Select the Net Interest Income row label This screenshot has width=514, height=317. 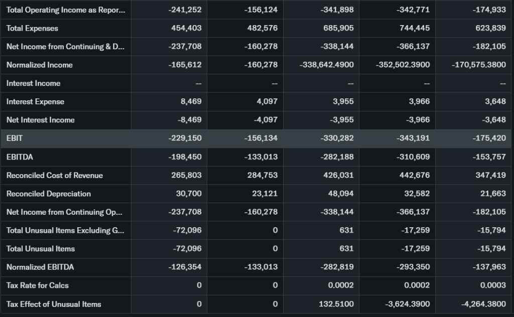pyautogui.click(x=40, y=120)
